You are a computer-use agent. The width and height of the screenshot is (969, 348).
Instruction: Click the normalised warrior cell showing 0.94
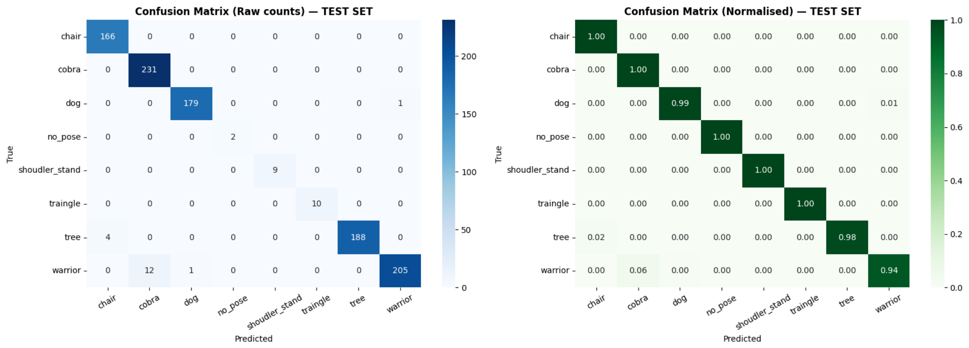coord(889,271)
